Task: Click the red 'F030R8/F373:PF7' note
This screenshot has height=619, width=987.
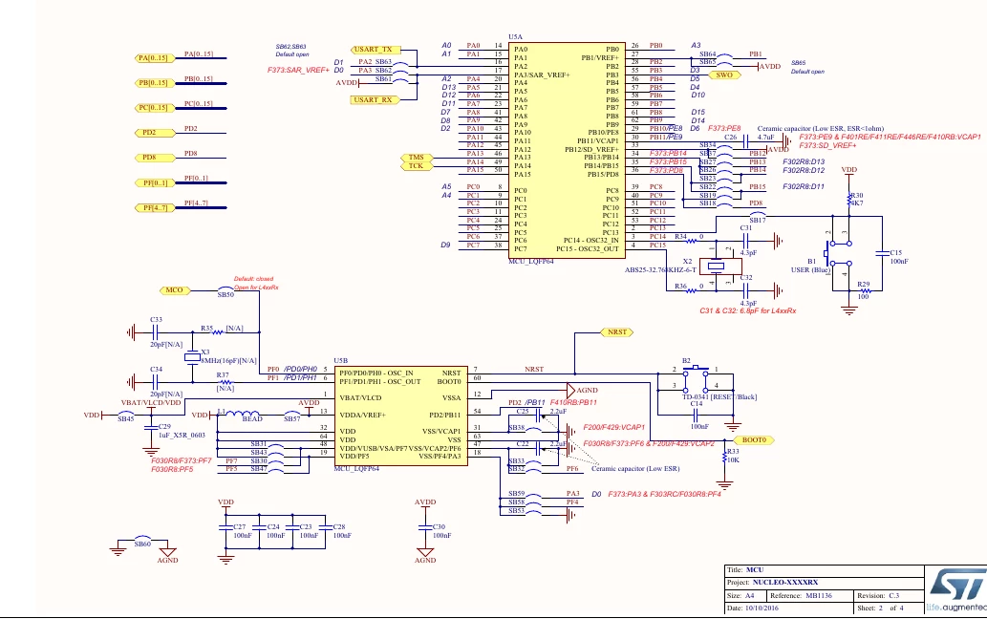Action: coord(182,461)
